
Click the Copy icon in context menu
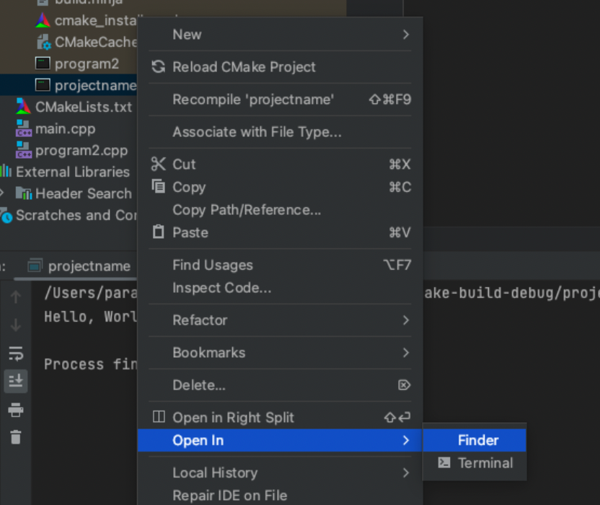159,186
